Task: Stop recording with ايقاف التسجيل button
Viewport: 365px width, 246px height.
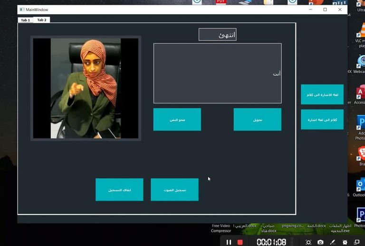Action: pos(119,190)
